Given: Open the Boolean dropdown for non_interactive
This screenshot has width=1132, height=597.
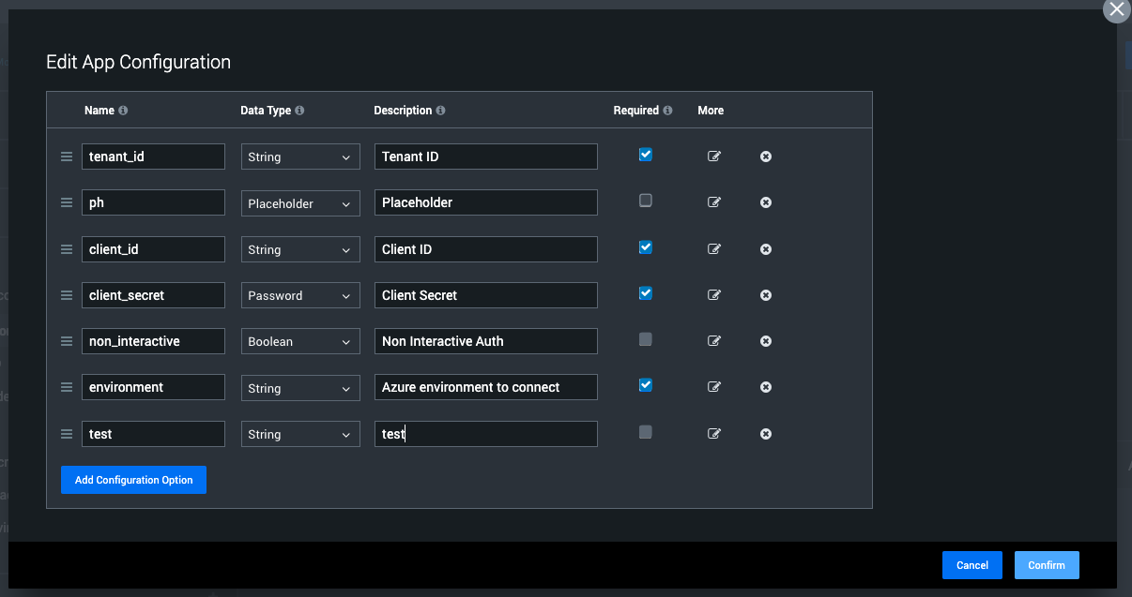Looking at the screenshot, I should [300, 340].
